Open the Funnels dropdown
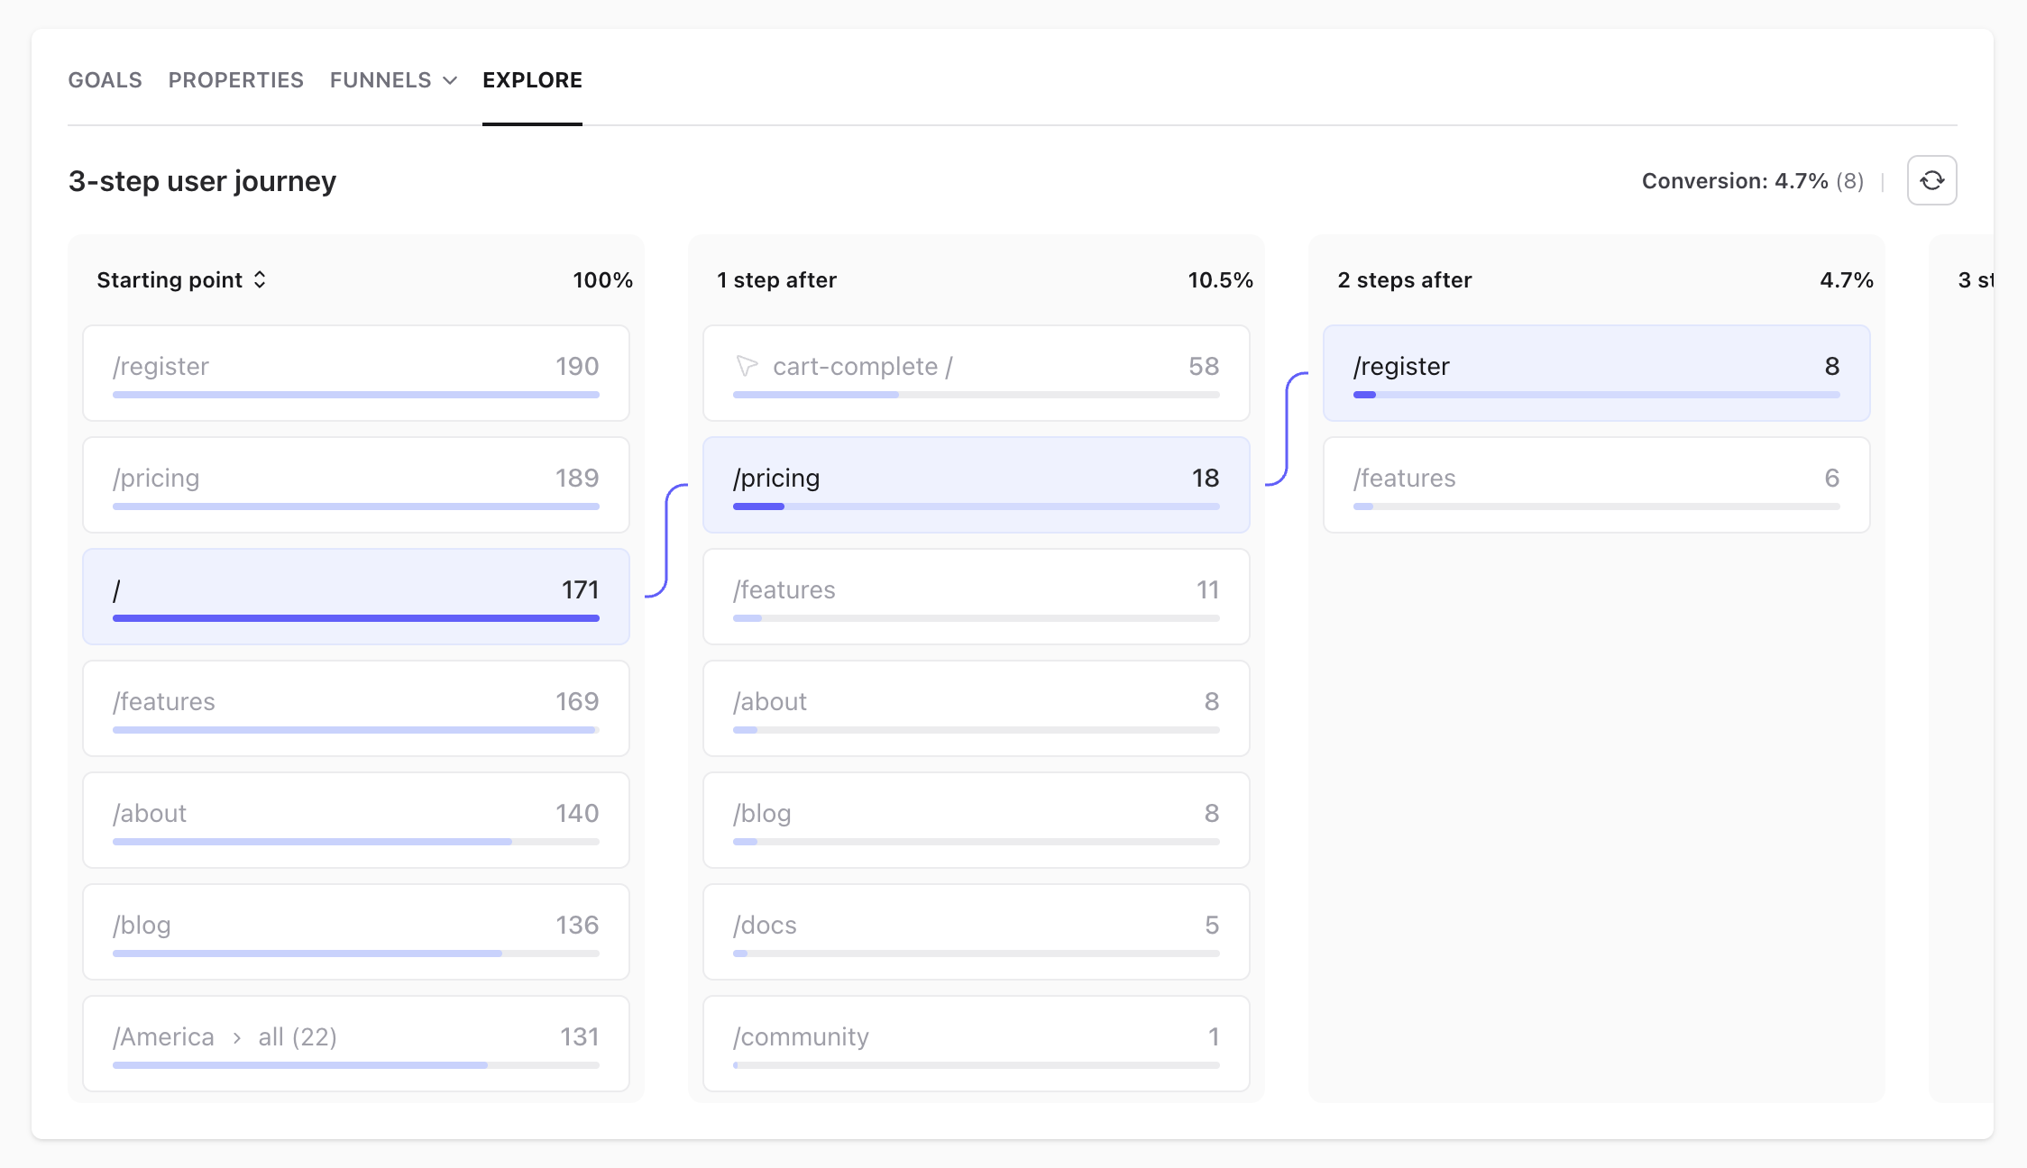 [393, 80]
